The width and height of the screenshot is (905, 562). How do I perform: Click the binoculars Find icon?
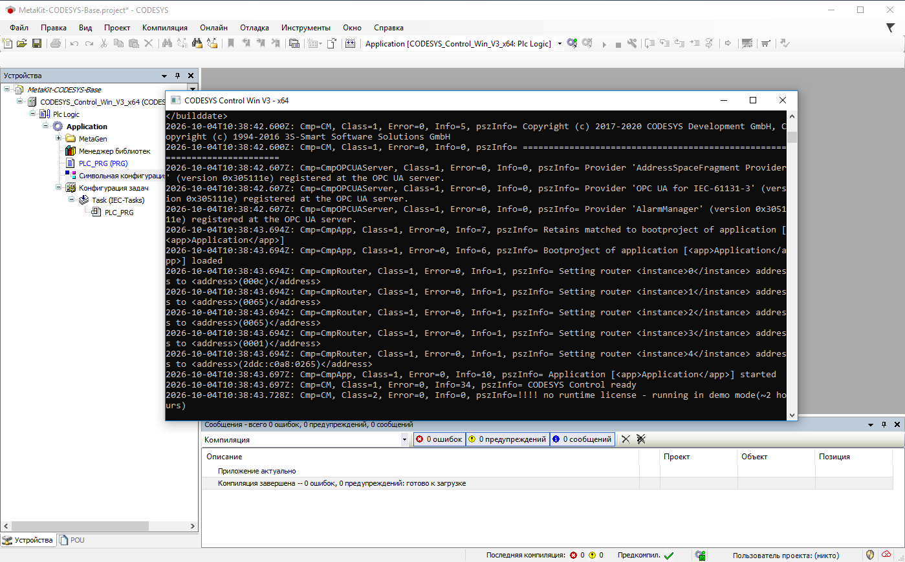pos(167,43)
